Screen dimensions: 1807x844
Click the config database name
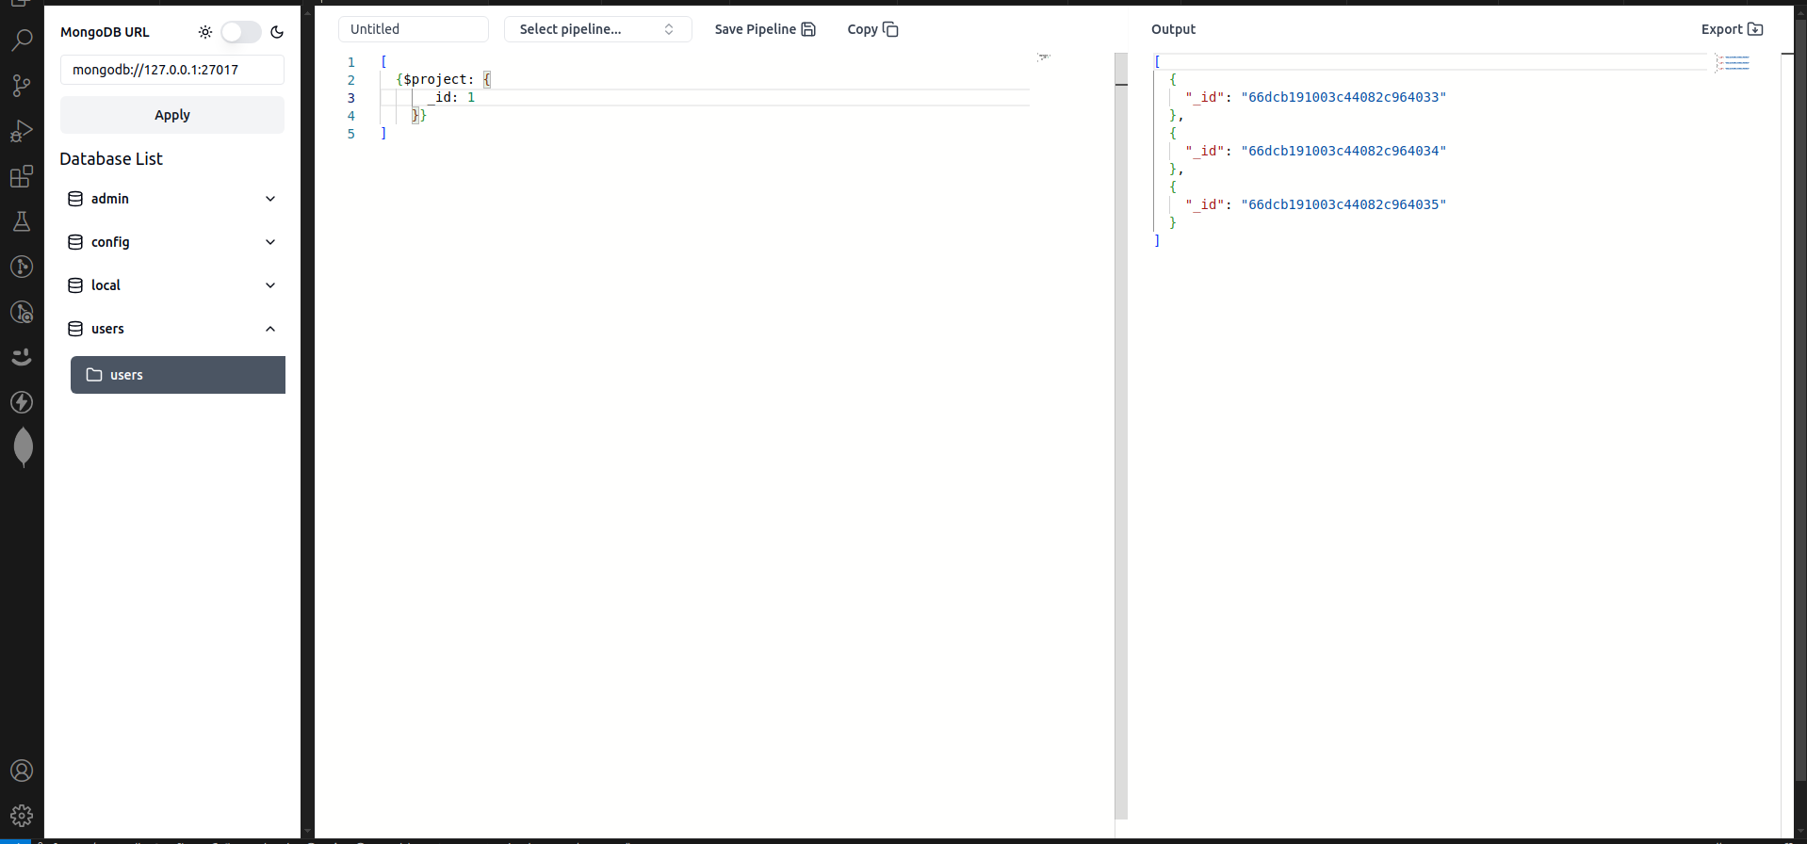(110, 242)
